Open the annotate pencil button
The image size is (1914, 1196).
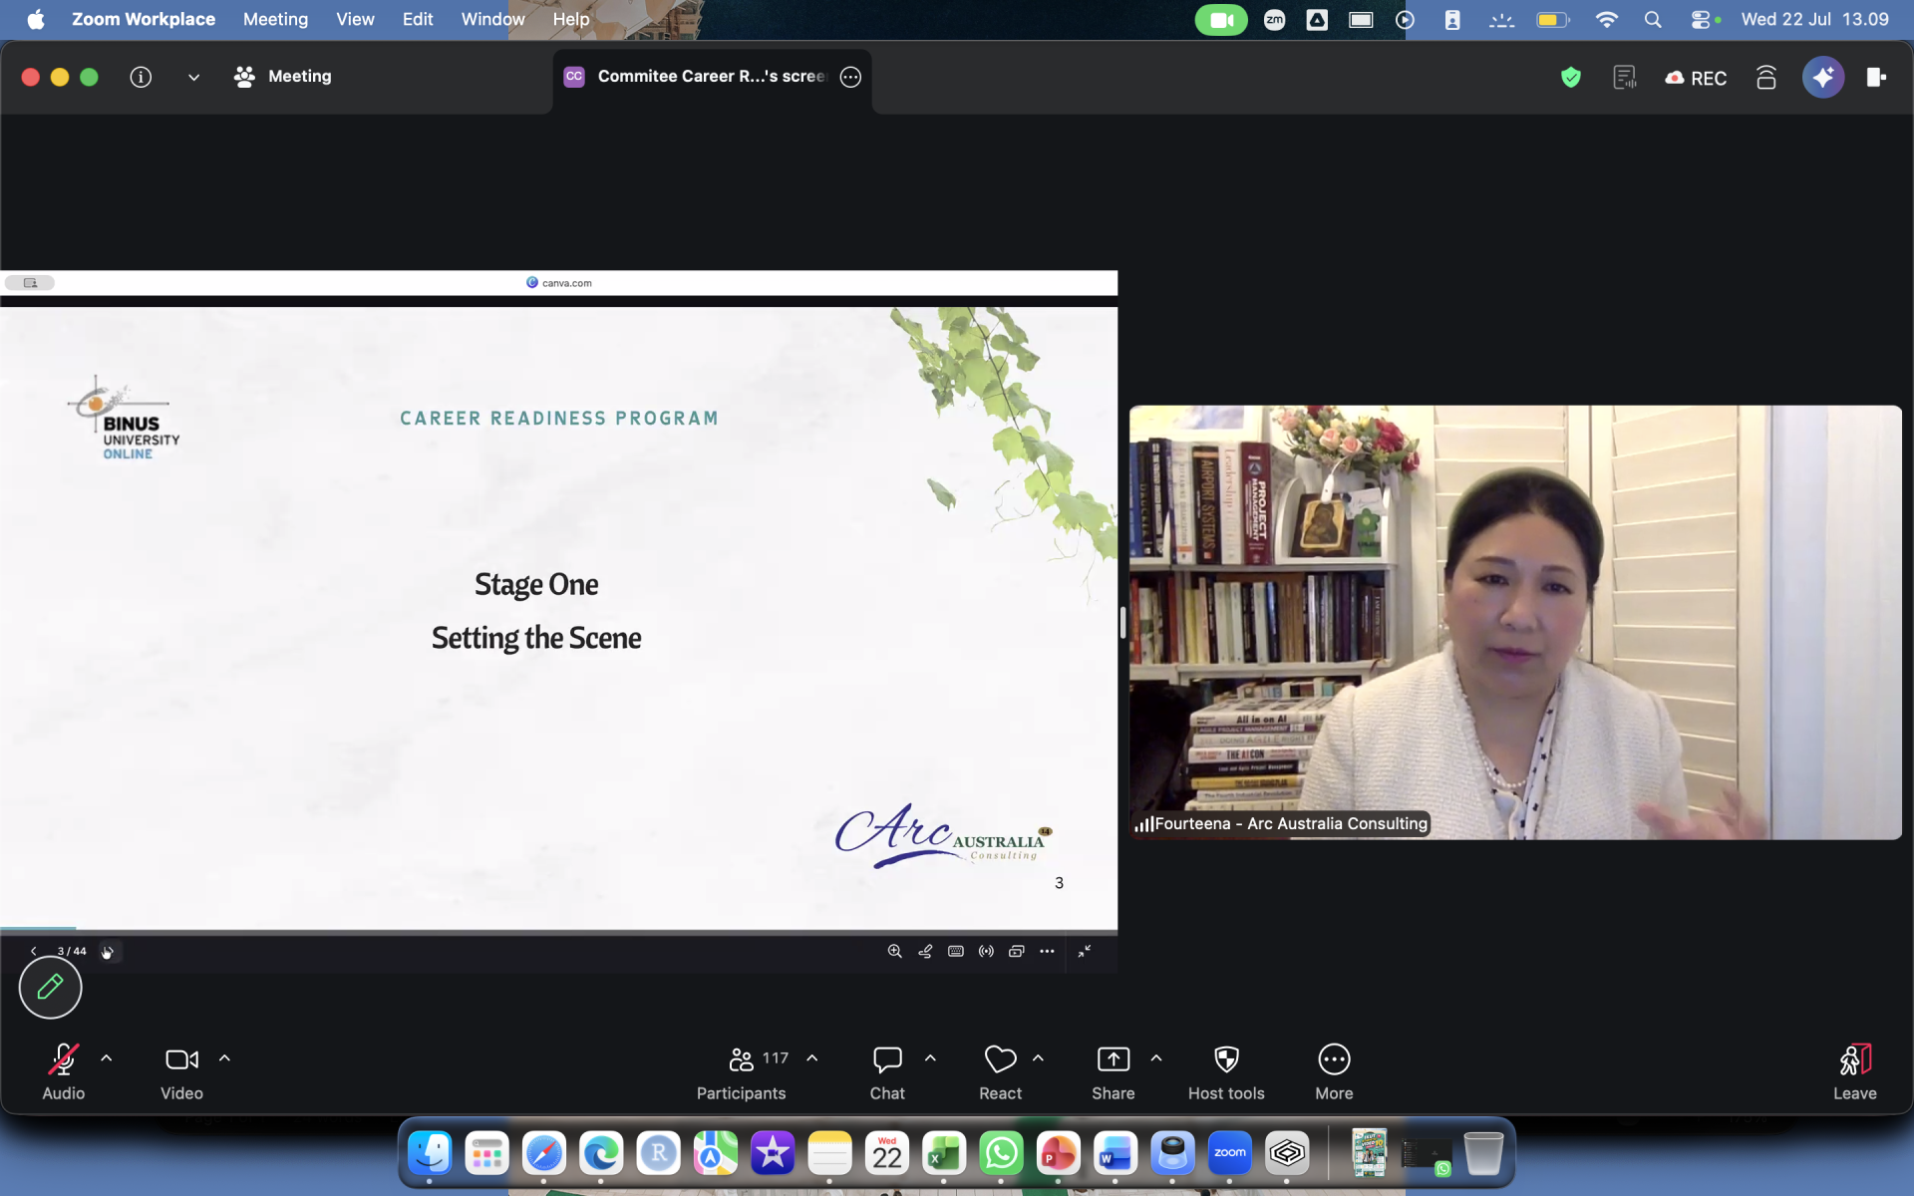50,987
